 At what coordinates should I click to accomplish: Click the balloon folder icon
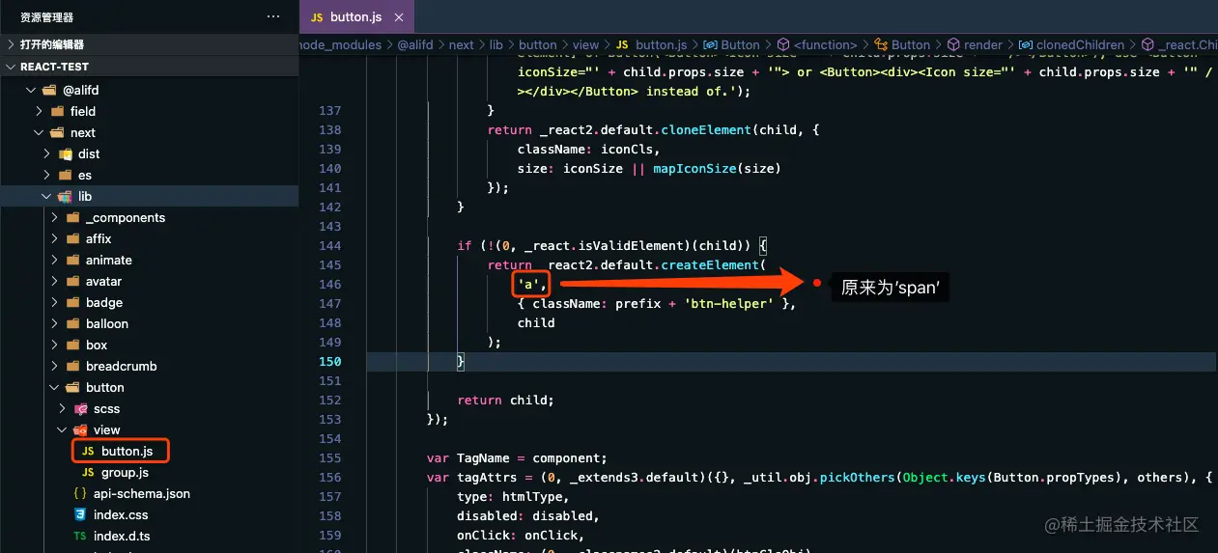click(x=72, y=323)
